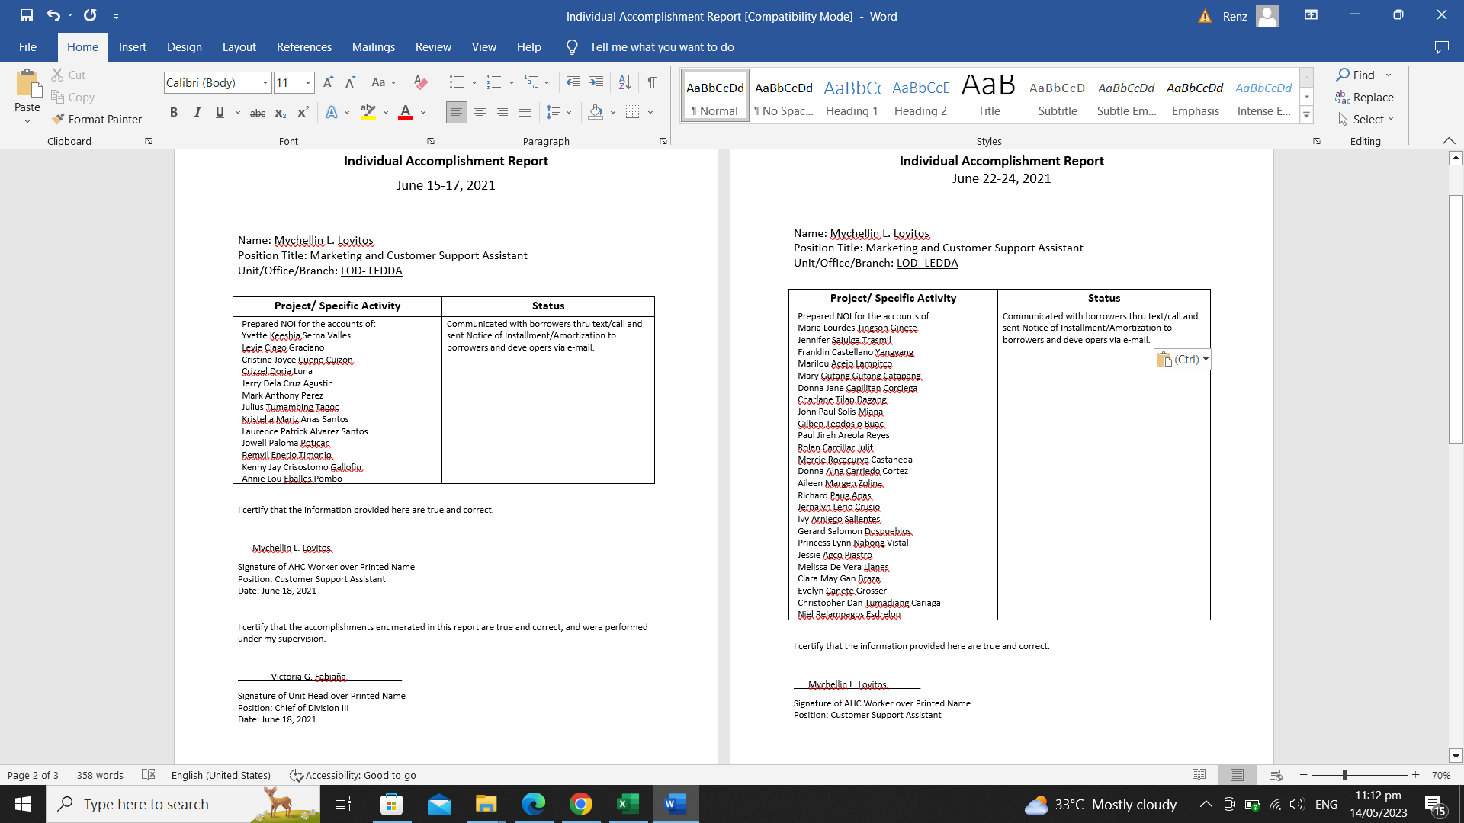Toggle bold formatting
Screen dimensions: 1464x823
click(x=174, y=112)
